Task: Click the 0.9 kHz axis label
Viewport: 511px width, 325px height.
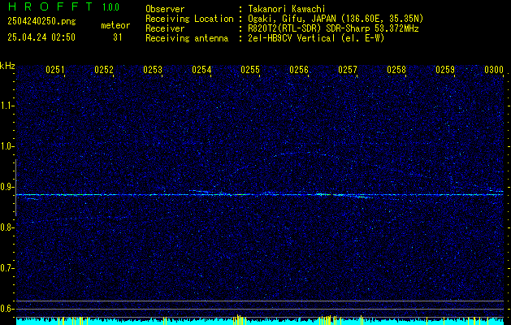Action: [6, 187]
